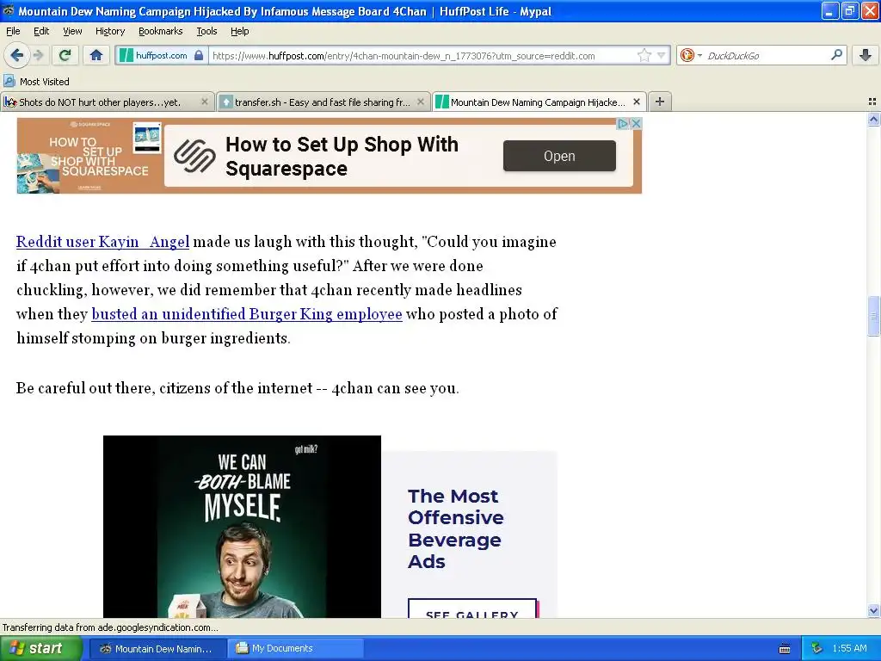Screen dimensions: 881x661
Task: Click the AdChoices triangle icon
Action: [x=623, y=123]
